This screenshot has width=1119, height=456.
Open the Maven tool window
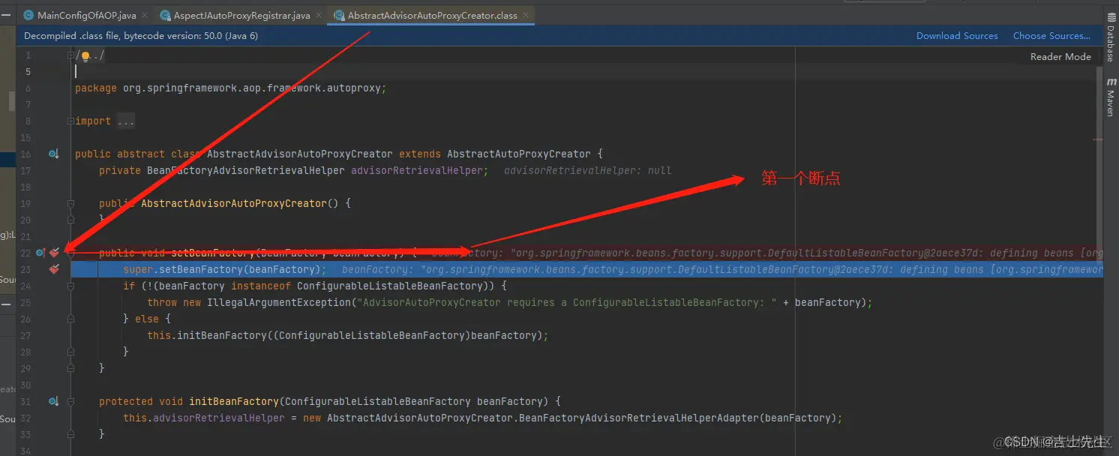(1111, 98)
